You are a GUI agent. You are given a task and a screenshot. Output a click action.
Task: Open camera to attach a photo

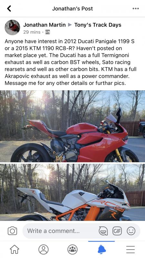[x=13, y=231]
